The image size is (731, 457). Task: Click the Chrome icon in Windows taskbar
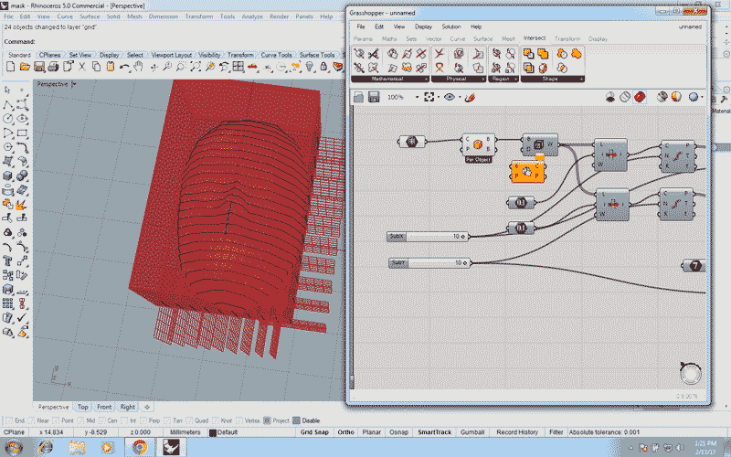point(140,448)
